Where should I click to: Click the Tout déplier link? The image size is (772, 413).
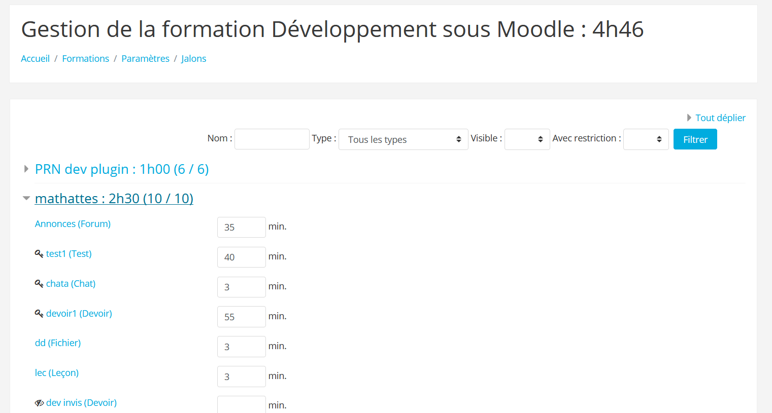tap(720, 118)
